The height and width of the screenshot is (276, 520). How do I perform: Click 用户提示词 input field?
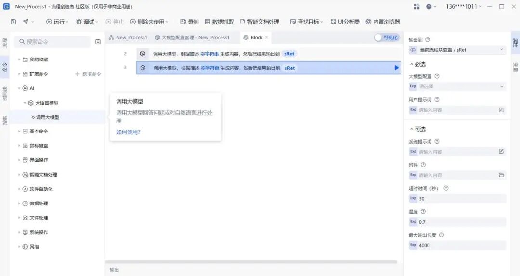click(457, 110)
